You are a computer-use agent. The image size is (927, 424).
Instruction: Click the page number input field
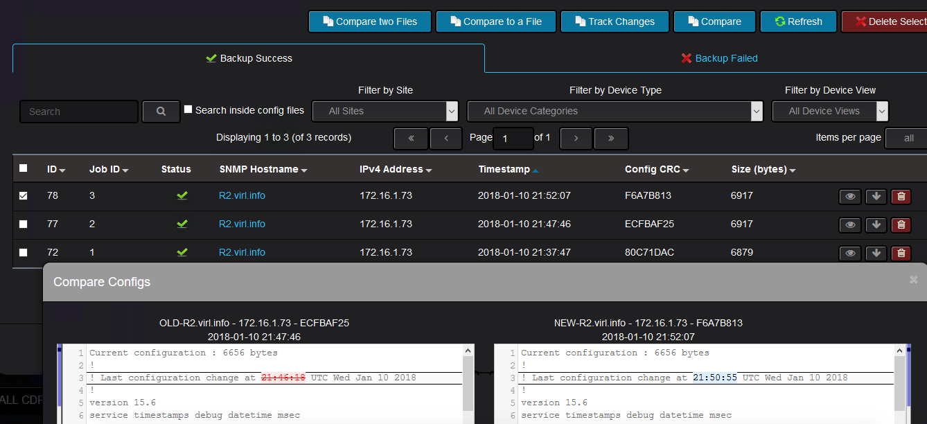point(513,139)
